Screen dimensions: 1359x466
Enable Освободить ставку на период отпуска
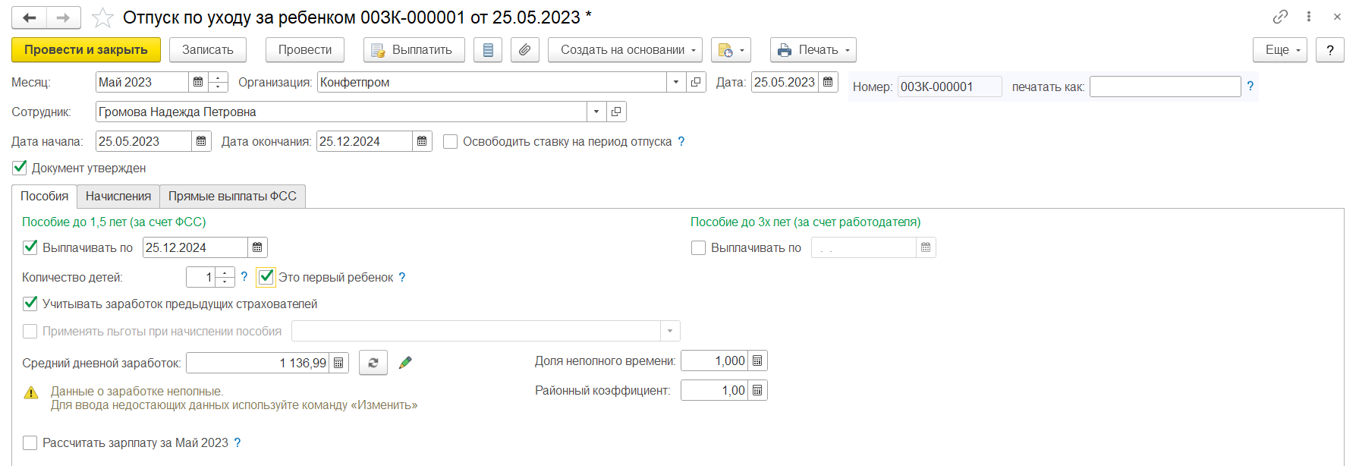450,142
